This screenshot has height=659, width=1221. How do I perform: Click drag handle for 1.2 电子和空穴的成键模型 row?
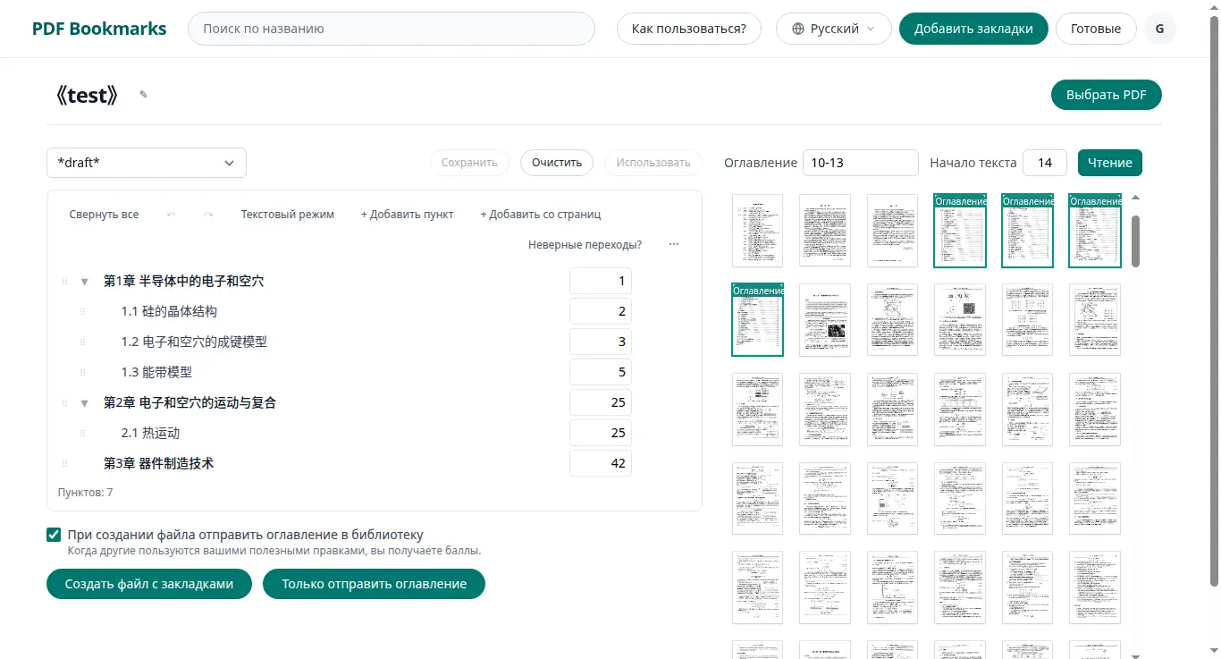[82, 342]
